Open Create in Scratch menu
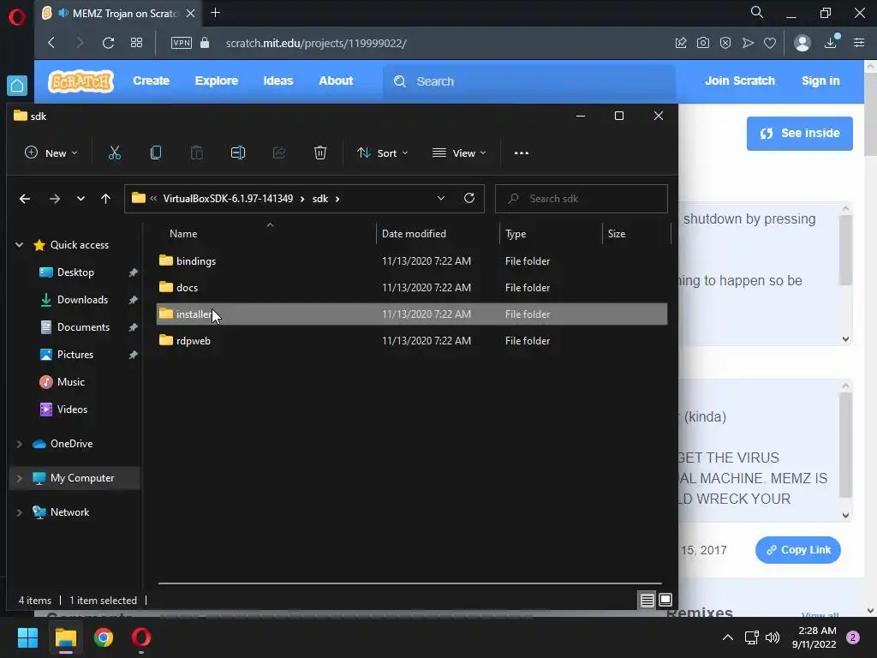 [x=151, y=81]
